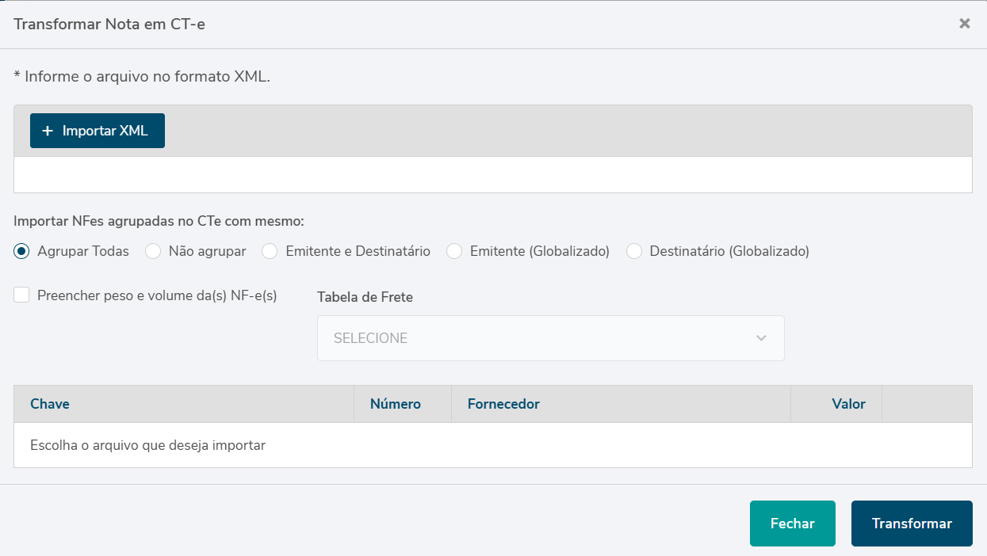Choose the Não agrupar radio option
987x556 pixels.
tap(154, 251)
